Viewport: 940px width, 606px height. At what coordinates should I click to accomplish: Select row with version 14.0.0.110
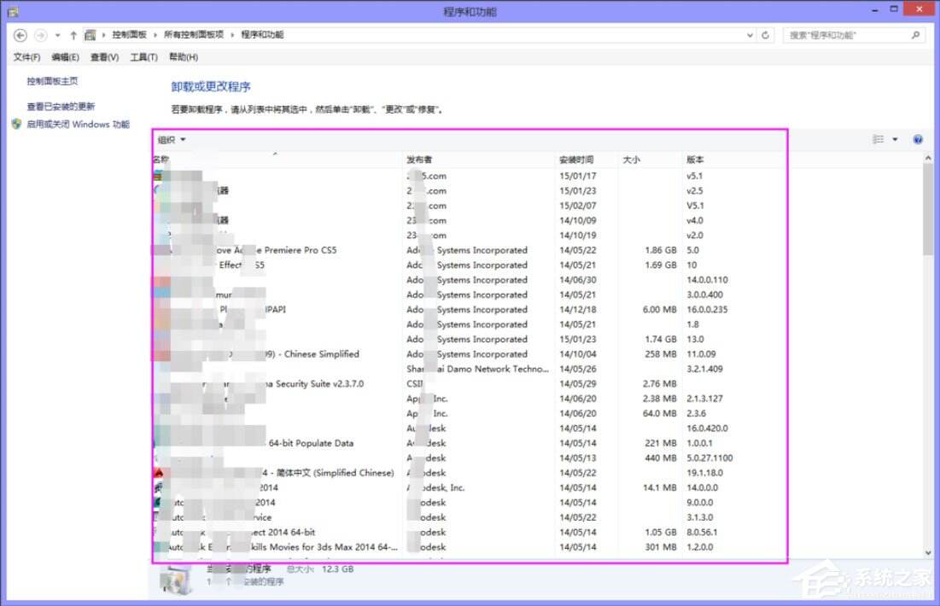coord(468,280)
